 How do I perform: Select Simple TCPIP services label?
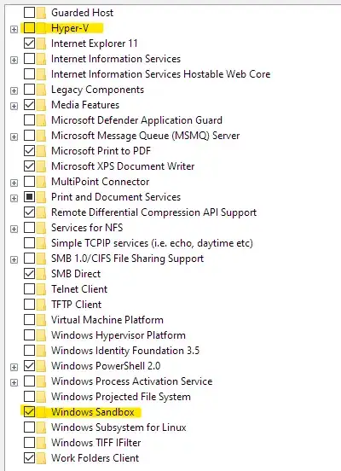click(152, 243)
